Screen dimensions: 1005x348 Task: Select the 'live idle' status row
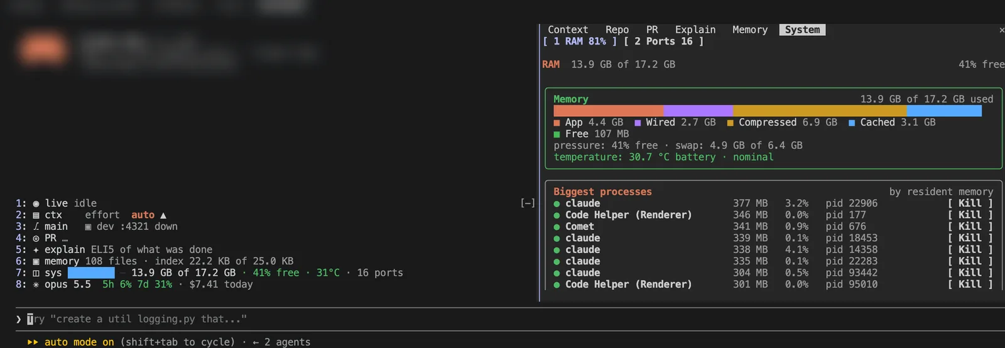70,204
